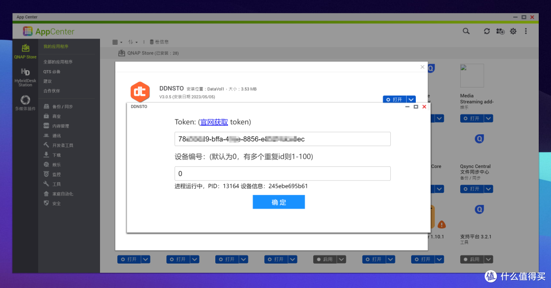Click the 官网获取 token link
Image resolution: width=551 pixels, height=288 pixels.
(x=214, y=122)
